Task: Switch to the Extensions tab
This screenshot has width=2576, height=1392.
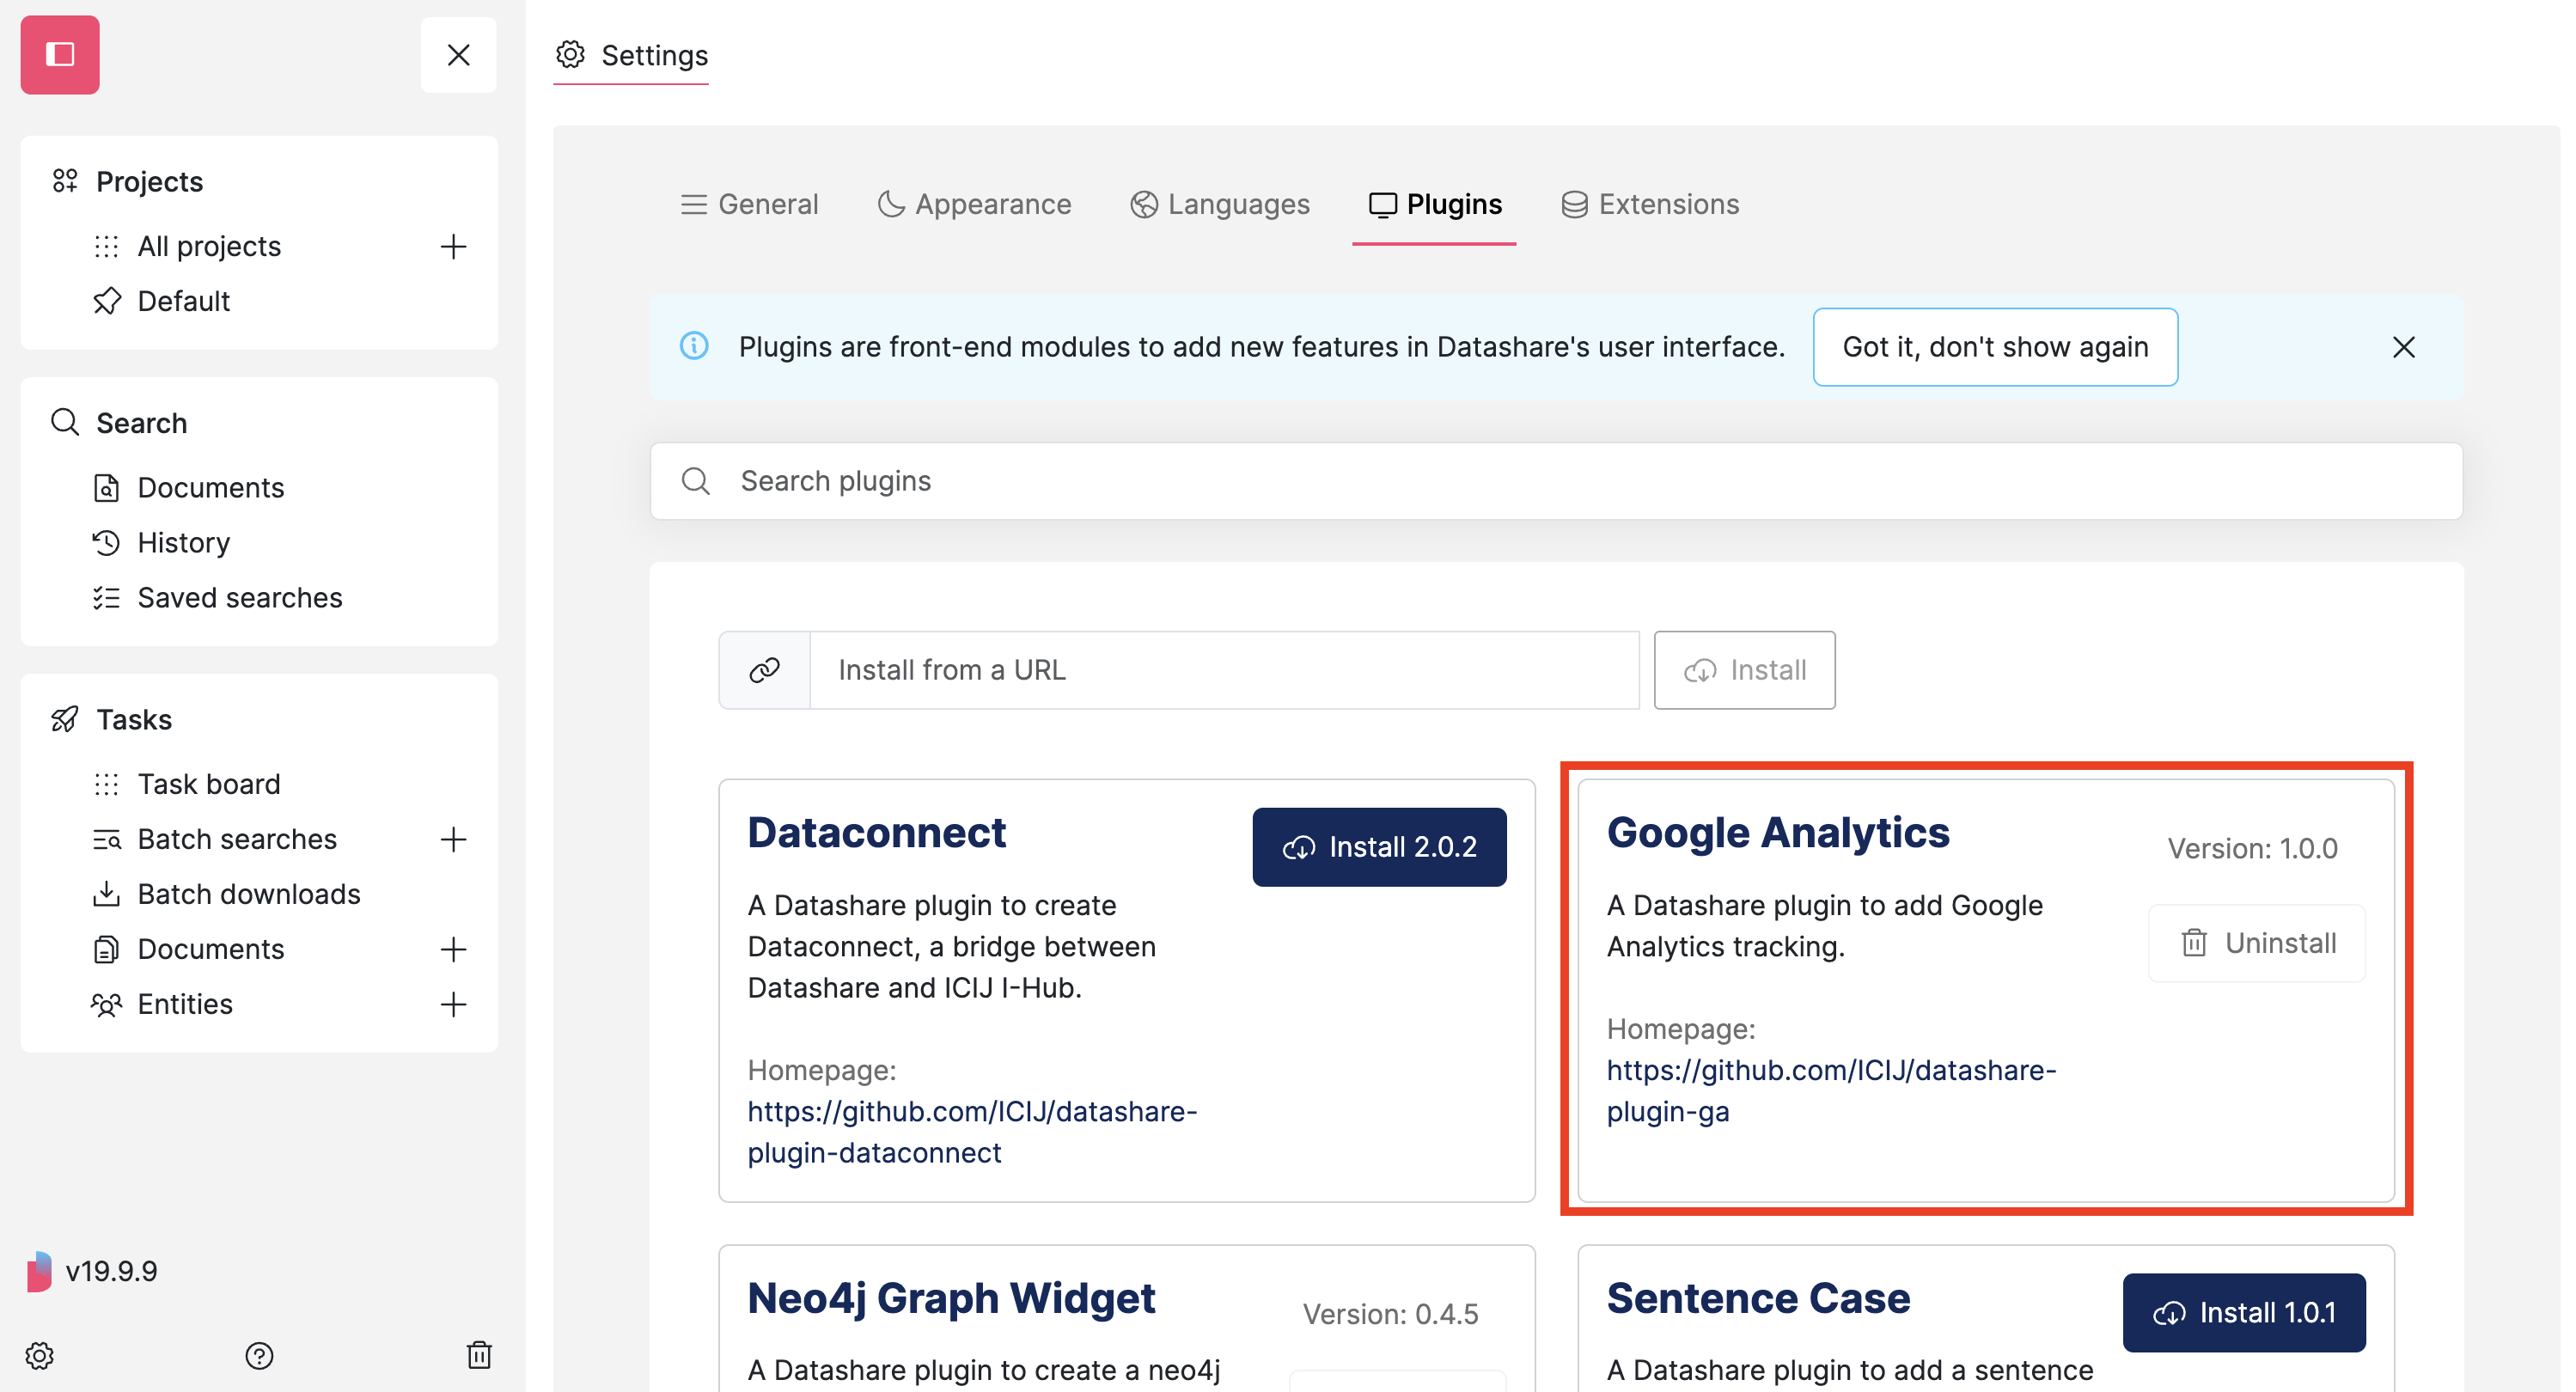Action: (x=1650, y=204)
